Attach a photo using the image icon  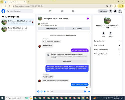click(41, 92)
